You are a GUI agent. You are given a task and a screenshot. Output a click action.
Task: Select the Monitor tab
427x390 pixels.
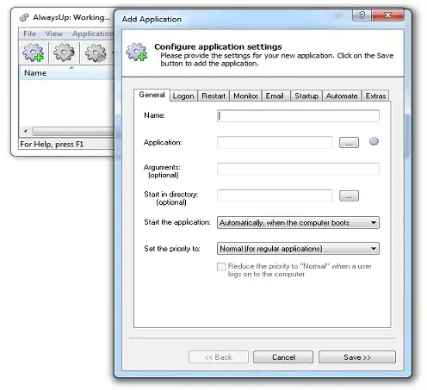(245, 96)
